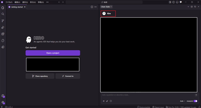This screenshot has height=108, width=201.
Task: Open the Explorer view in activity bar
Action: pyautogui.click(x=3, y=8)
